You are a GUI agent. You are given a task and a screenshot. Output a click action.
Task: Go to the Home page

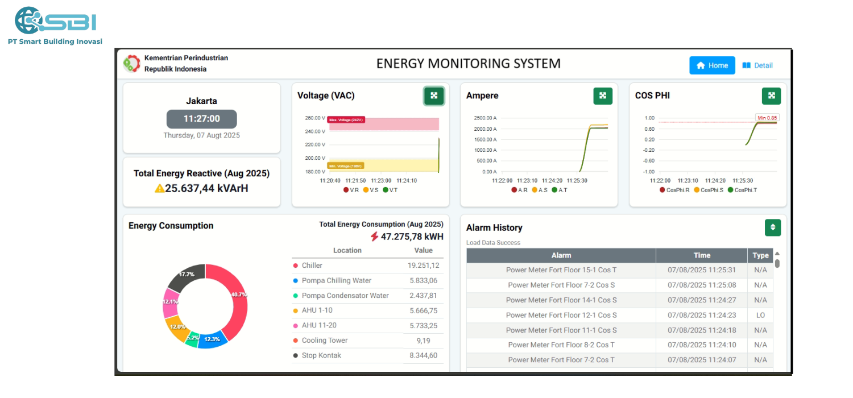click(712, 65)
